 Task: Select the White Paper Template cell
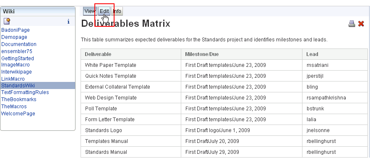131,65
